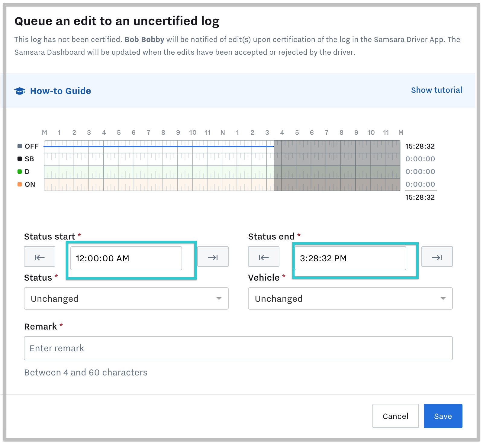Screen dimensions: 483x444
Task: Save the log edit
Action: pyautogui.click(x=443, y=416)
